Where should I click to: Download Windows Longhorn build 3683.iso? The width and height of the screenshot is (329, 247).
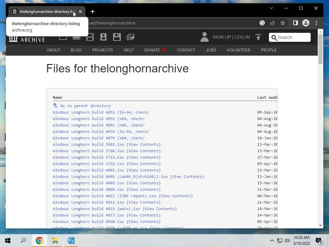88,144
